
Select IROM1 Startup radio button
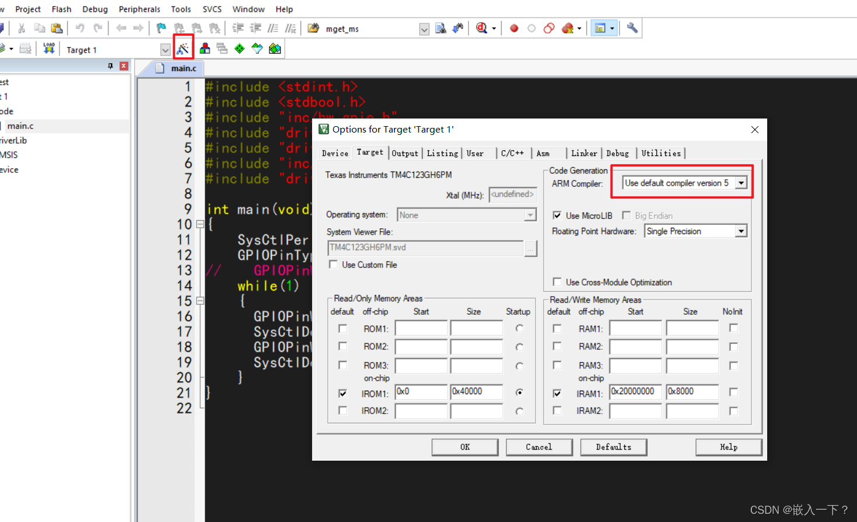click(x=519, y=392)
